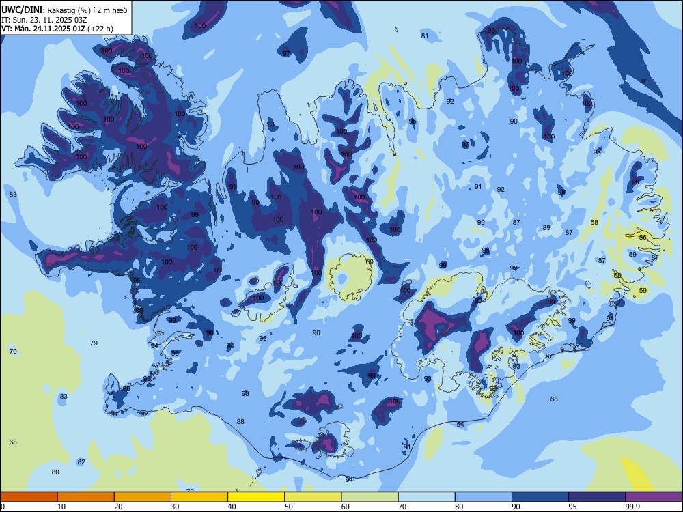
Task: Click the golden 30–40 legend swatch
Action: 199,497
